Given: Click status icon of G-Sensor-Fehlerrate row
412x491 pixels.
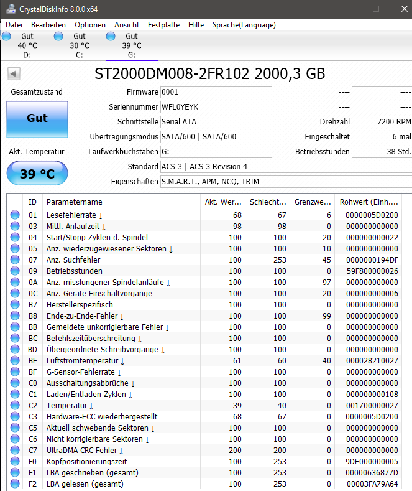Looking at the screenshot, I should click(x=15, y=372).
